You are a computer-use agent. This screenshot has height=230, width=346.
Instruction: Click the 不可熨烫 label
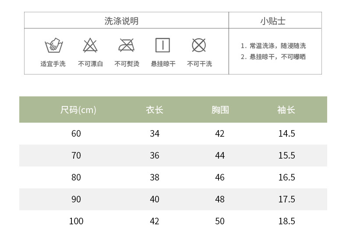click(x=127, y=64)
